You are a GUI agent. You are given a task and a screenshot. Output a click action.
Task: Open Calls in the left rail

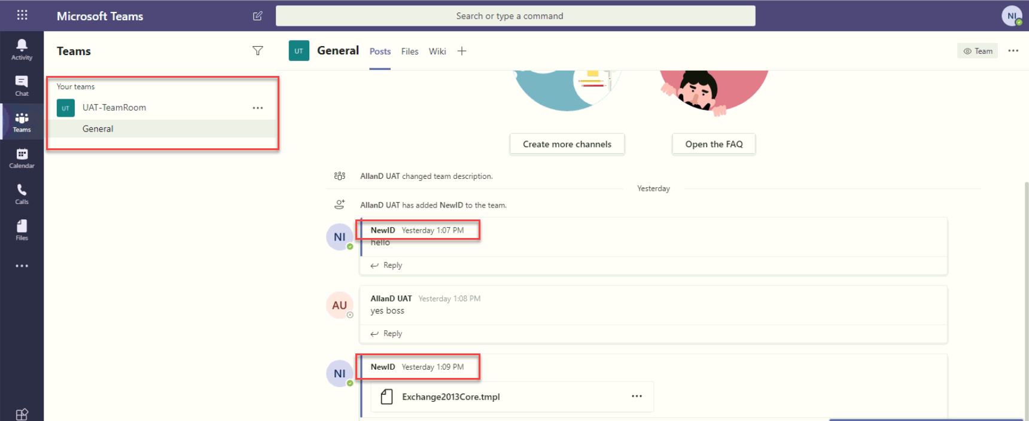pos(22,194)
